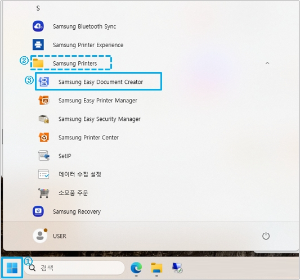The height and width of the screenshot is (280, 300).
Task: Click the USER account avatar
Action: 40,236
